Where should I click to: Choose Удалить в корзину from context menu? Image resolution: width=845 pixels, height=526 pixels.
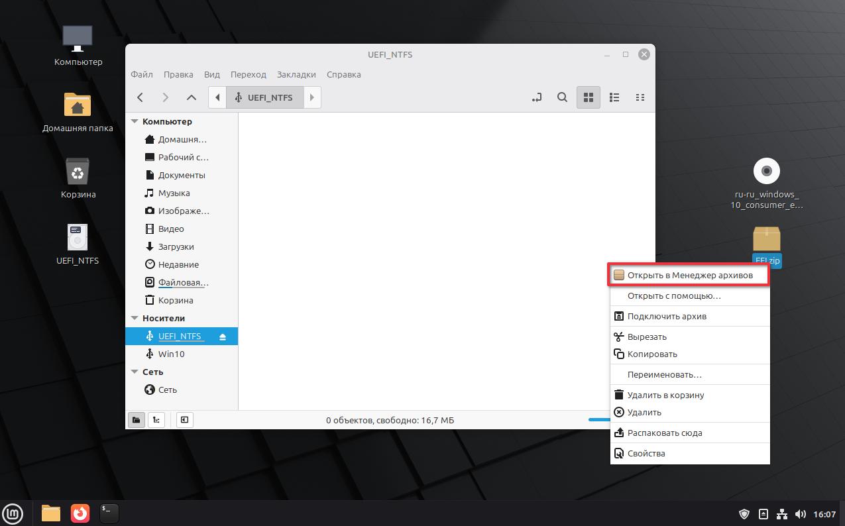click(x=690, y=395)
